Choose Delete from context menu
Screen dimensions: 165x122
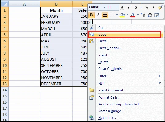tap(126, 62)
